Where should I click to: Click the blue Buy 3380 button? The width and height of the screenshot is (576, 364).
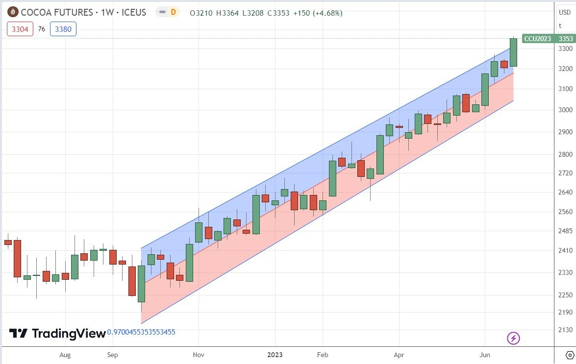[x=63, y=29]
